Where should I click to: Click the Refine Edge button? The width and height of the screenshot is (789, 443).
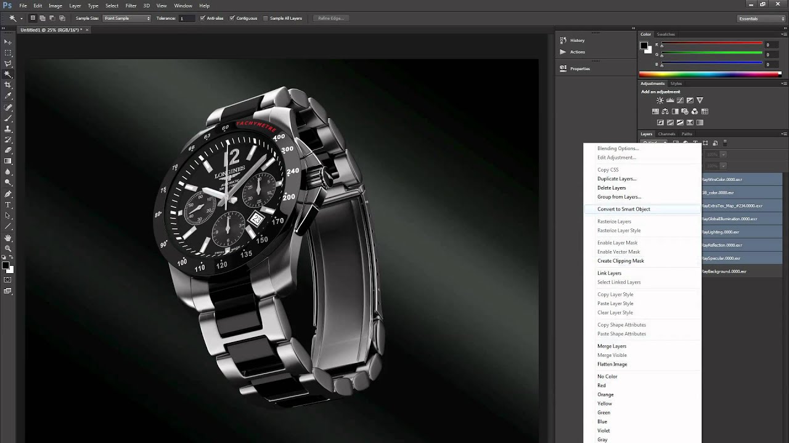[x=331, y=18]
